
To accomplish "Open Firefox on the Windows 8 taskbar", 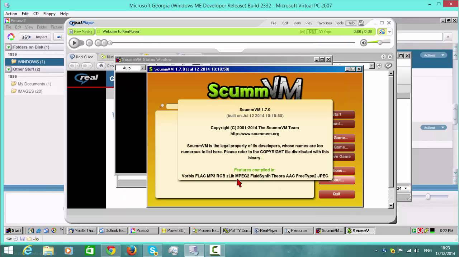I will click(132, 250).
